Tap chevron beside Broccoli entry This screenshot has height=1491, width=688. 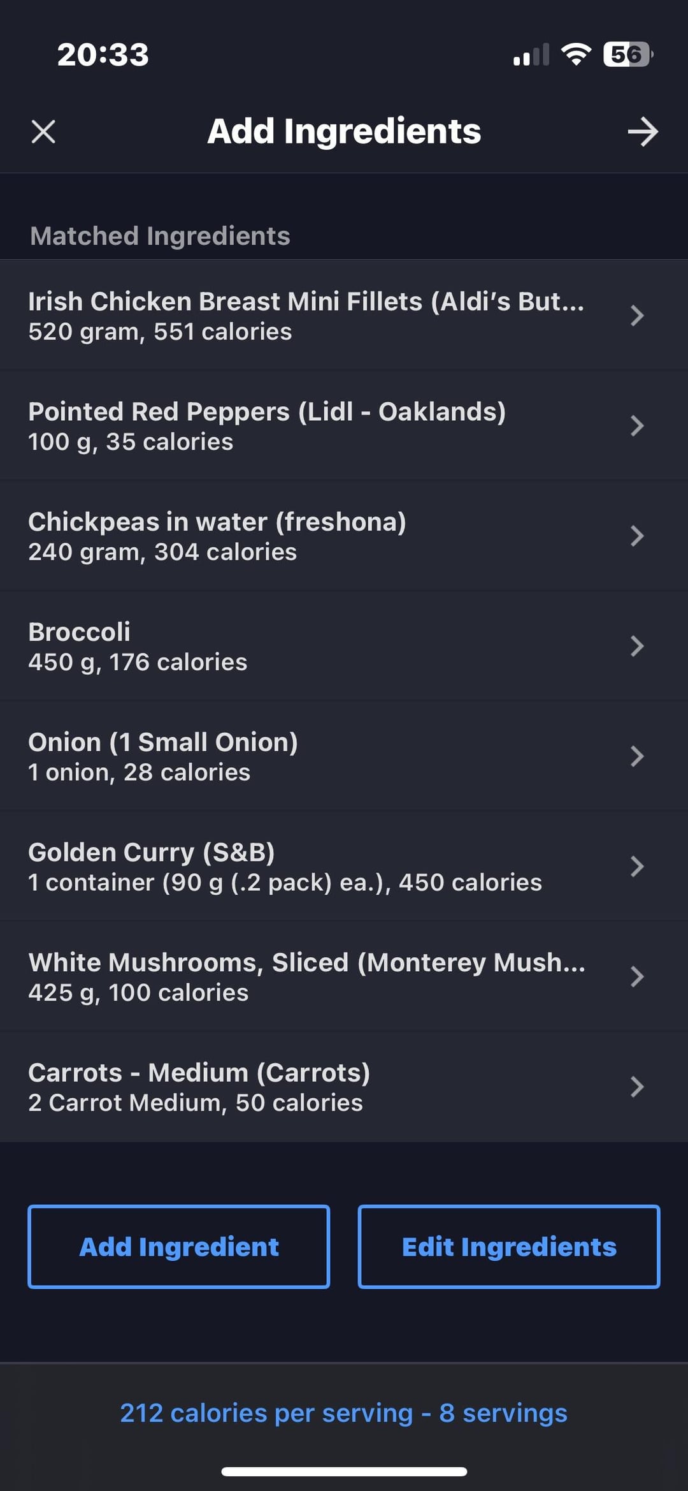point(636,646)
